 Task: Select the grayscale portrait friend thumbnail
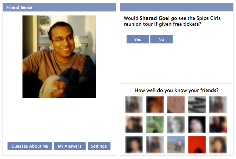(x=176, y=124)
